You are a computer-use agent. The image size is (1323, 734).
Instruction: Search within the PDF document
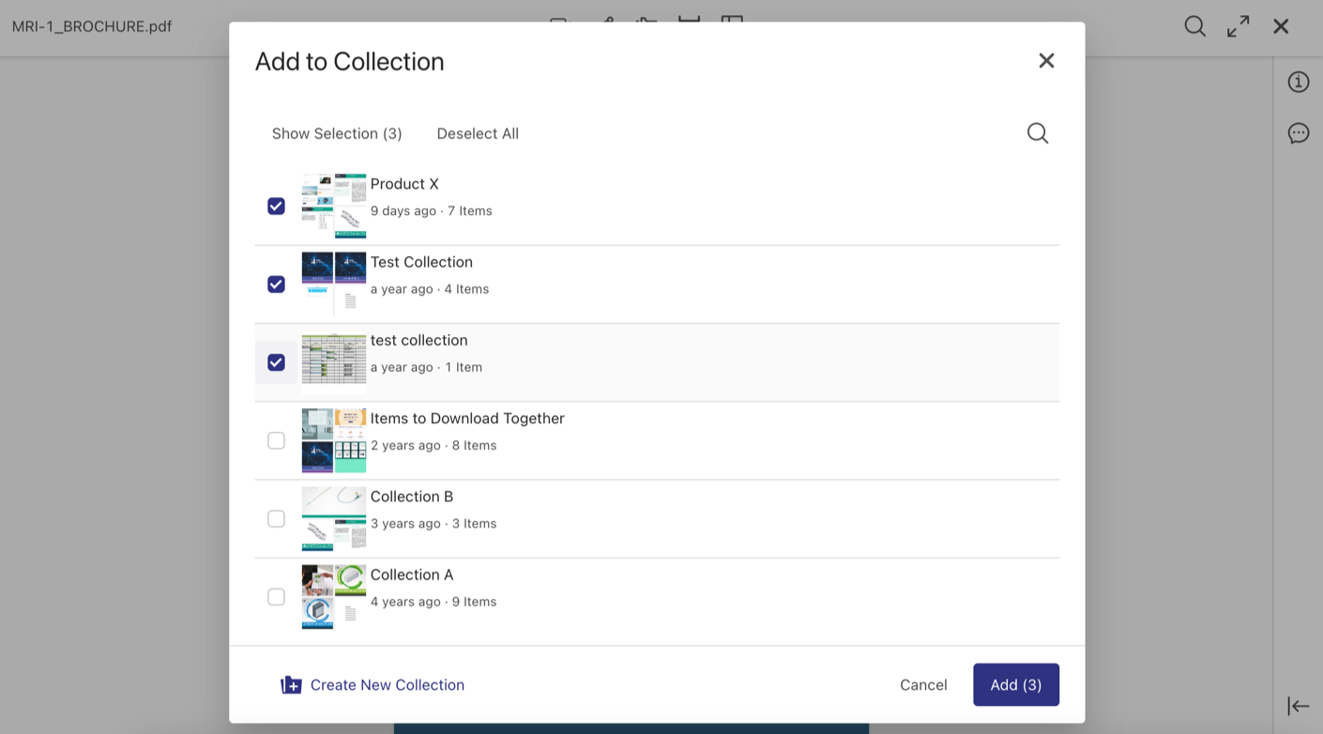click(1194, 26)
